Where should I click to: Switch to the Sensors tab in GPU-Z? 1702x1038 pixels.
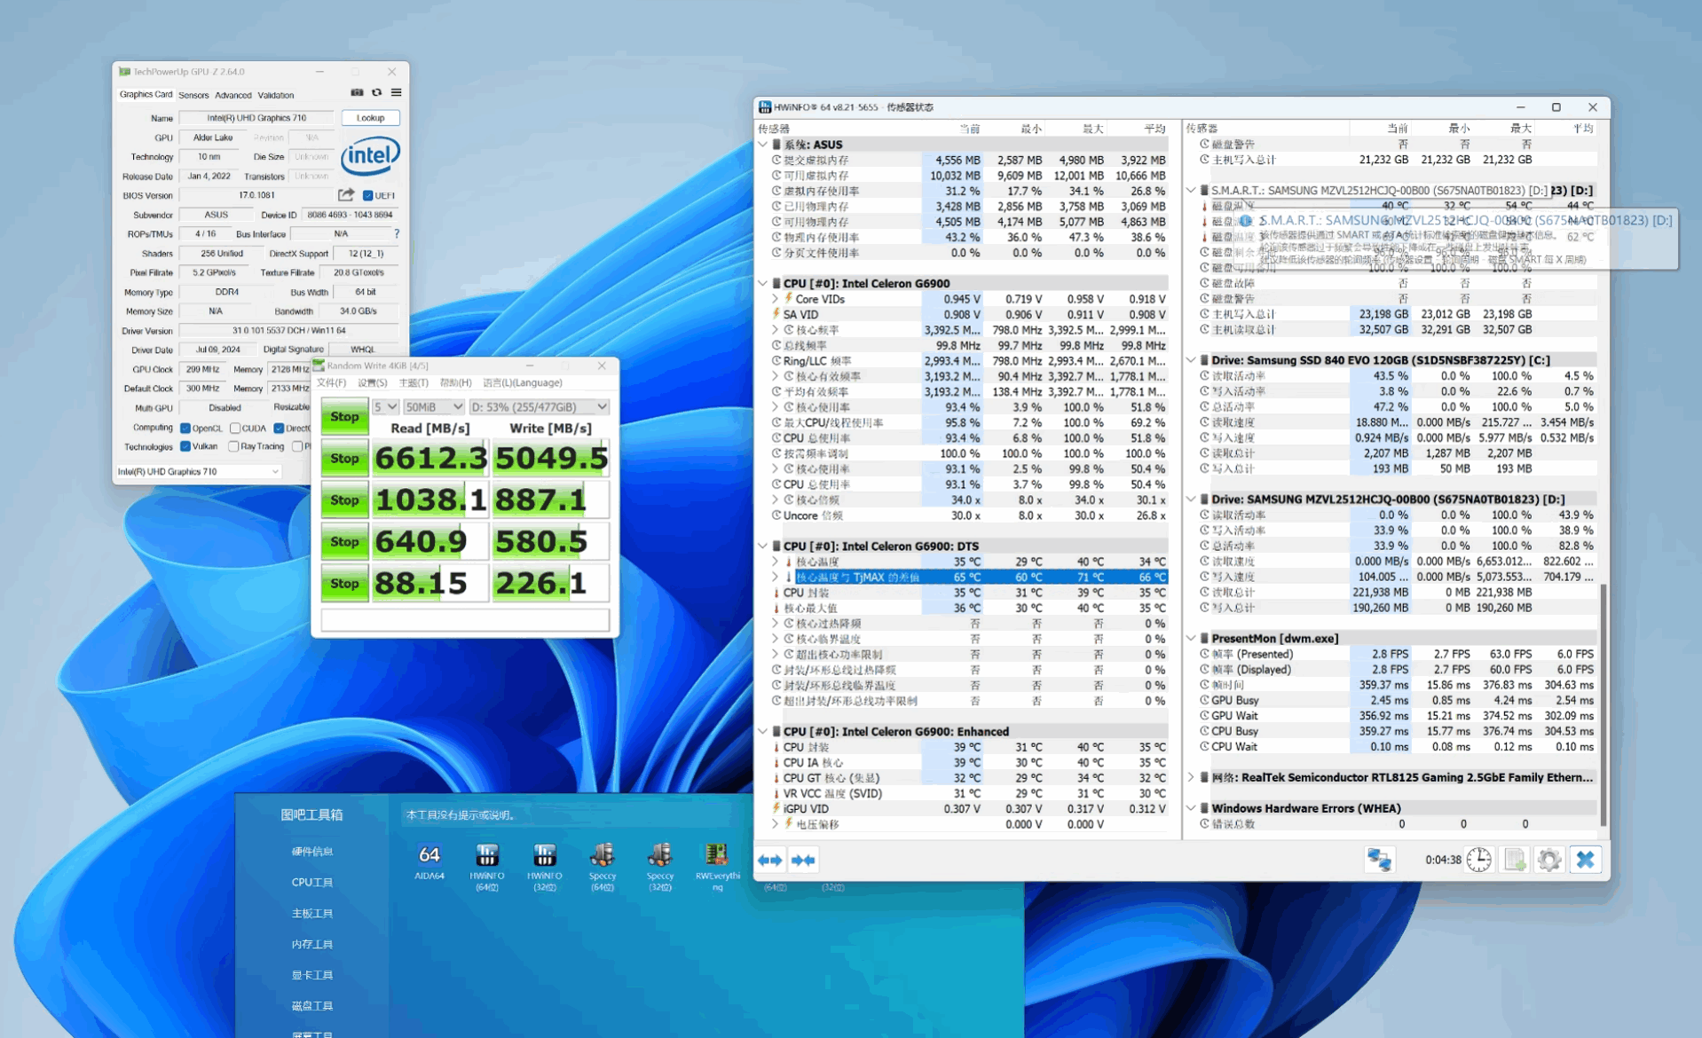coord(193,95)
